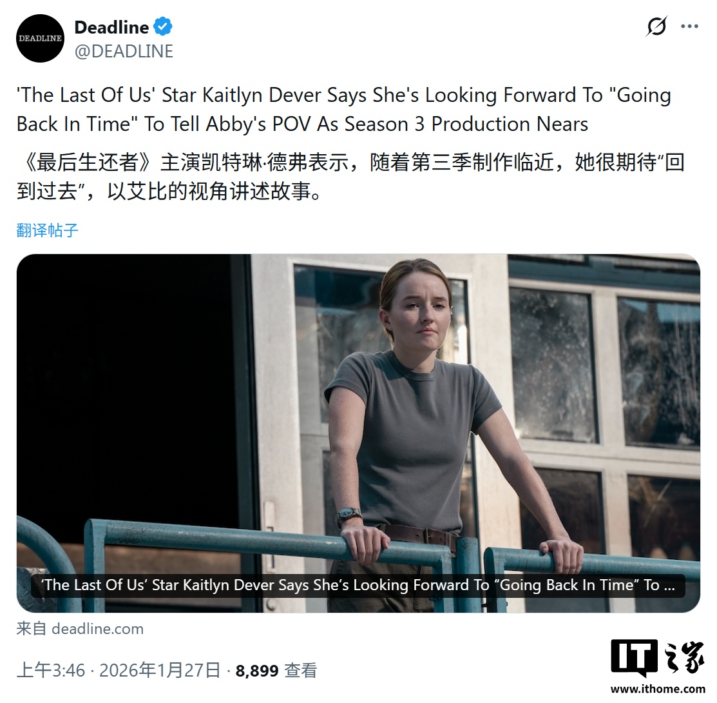Click the Chinese translated tweet text
This screenshot has width=717, height=703.
(350, 176)
